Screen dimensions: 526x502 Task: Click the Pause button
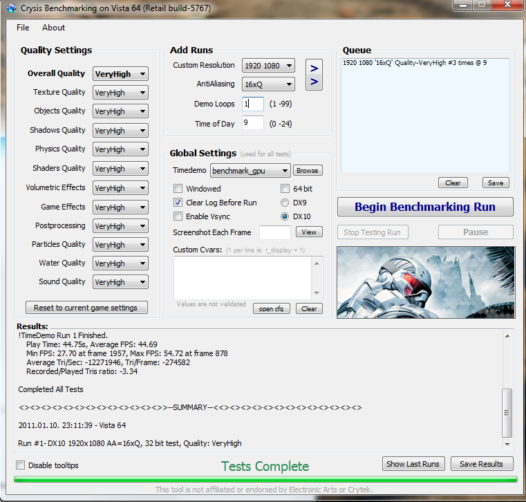pyautogui.click(x=476, y=232)
